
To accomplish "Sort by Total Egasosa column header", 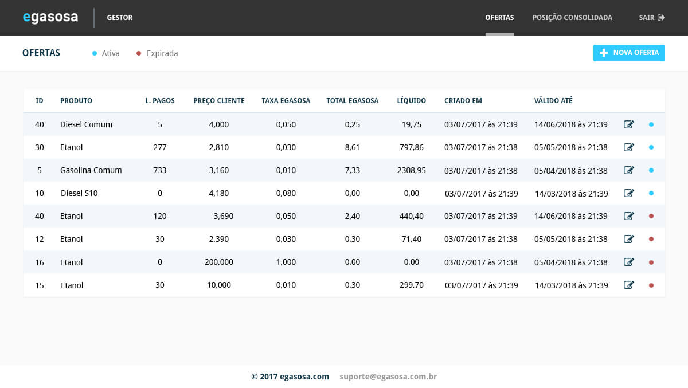I will (x=353, y=101).
